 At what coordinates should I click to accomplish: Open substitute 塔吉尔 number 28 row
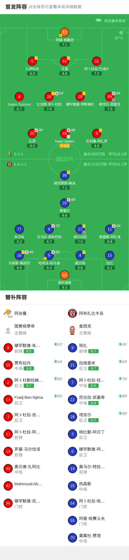[x=97, y=417]
